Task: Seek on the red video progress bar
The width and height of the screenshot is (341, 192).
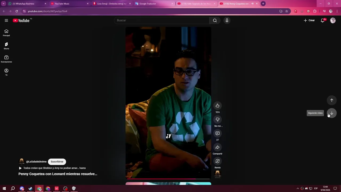Action: pyautogui.click(x=168, y=179)
